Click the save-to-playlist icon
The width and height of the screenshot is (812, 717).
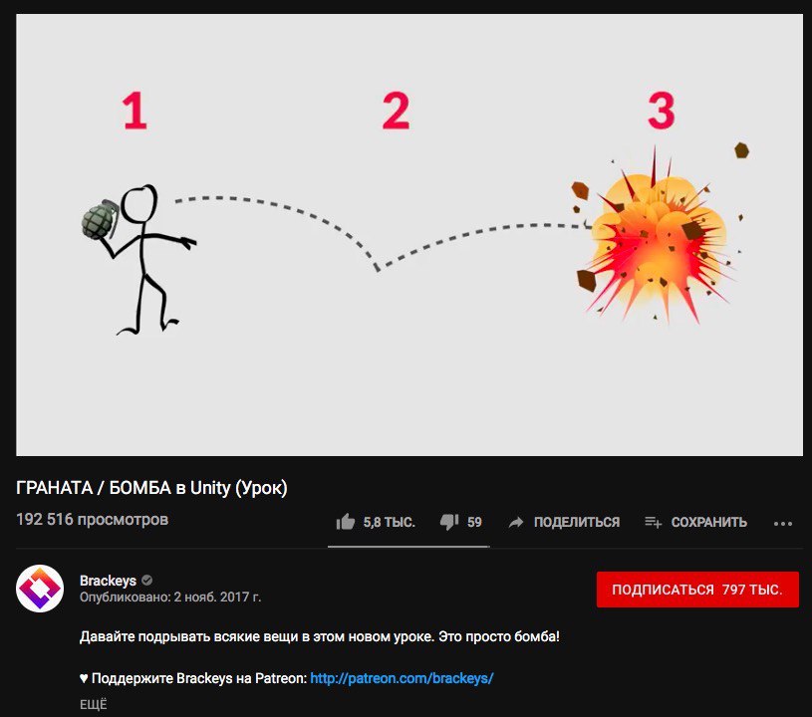click(653, 523)
